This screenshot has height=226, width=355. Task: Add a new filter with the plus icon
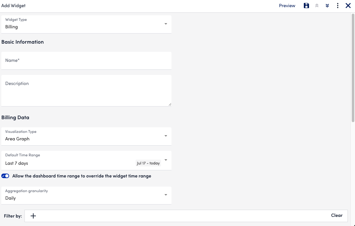33,216
